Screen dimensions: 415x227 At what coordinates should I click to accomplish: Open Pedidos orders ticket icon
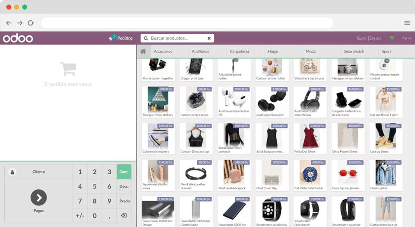(112, 38)
